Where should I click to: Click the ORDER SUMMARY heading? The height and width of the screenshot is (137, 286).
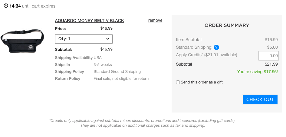pos(227,25)
